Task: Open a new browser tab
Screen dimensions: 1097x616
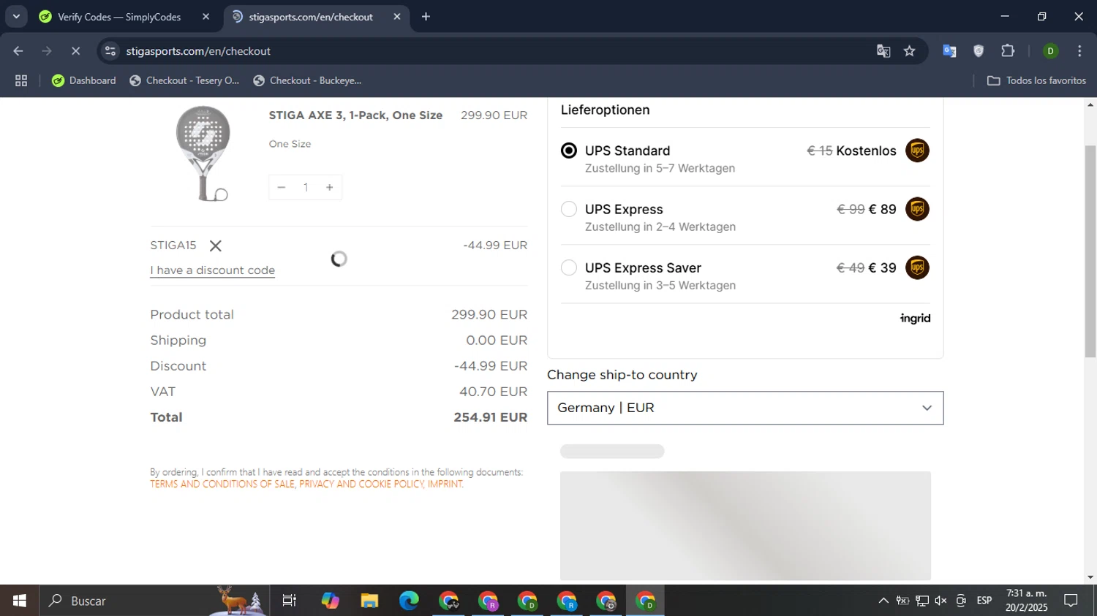Action: point(426,17)
